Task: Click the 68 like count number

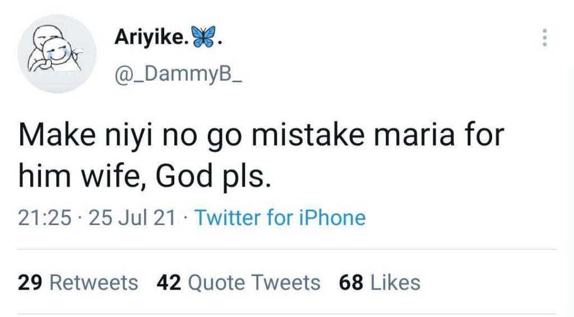Action: point(351,283)
